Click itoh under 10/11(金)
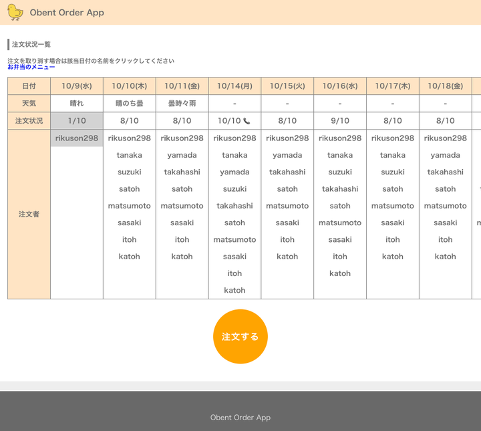 pyautogui.click(x=182, y=240)
